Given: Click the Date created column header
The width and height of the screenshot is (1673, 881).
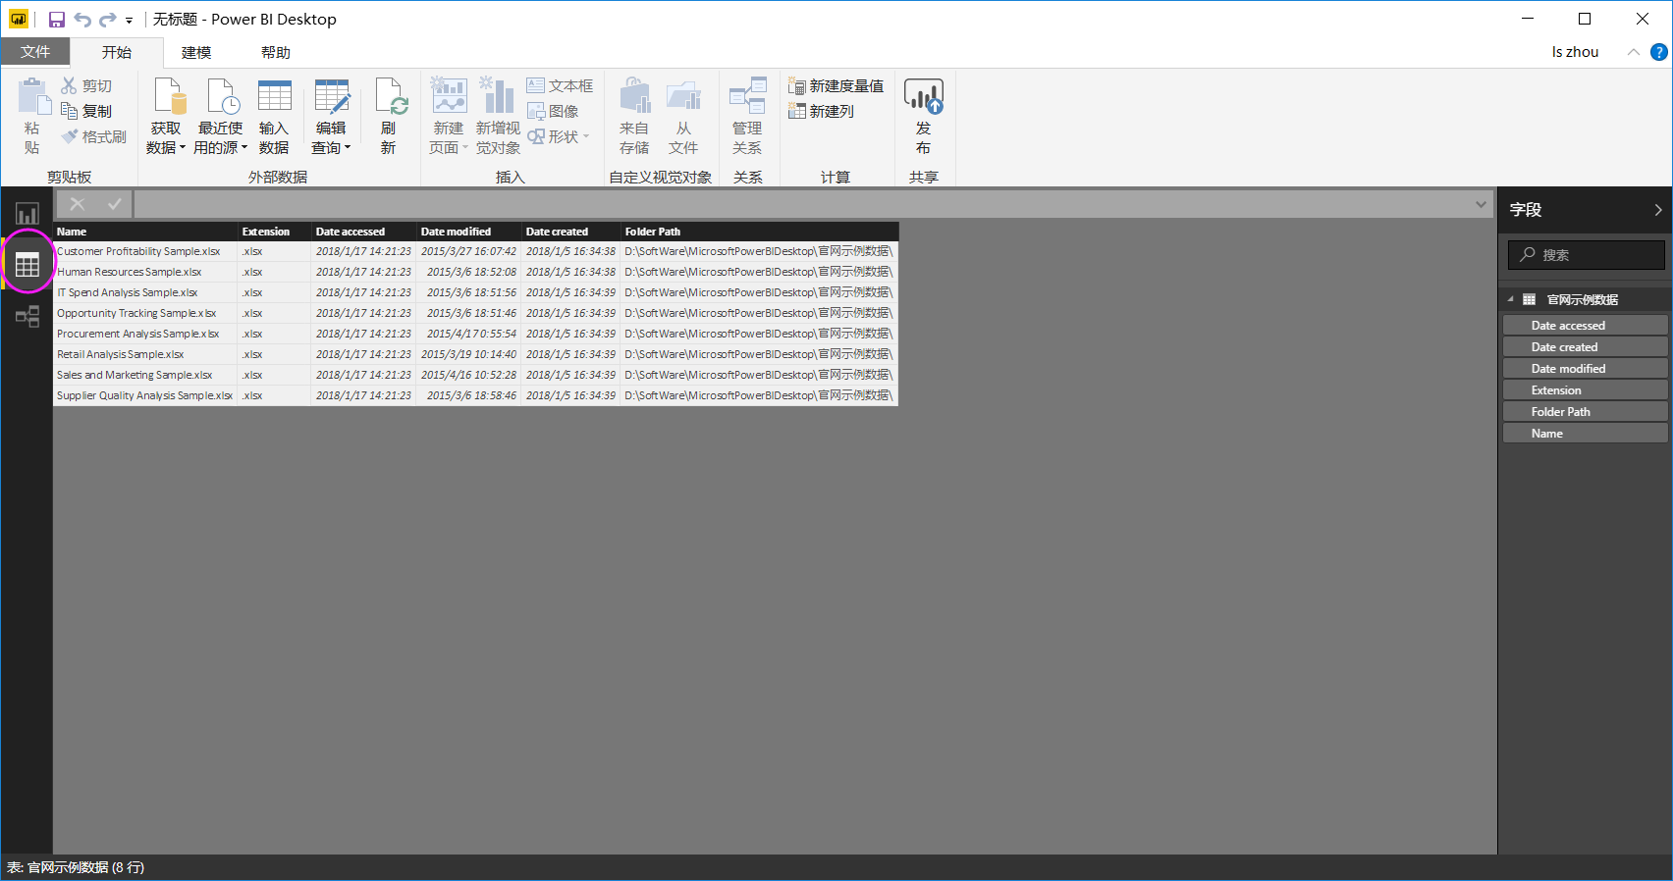Looking at the screenshot, I should point(570,232).
